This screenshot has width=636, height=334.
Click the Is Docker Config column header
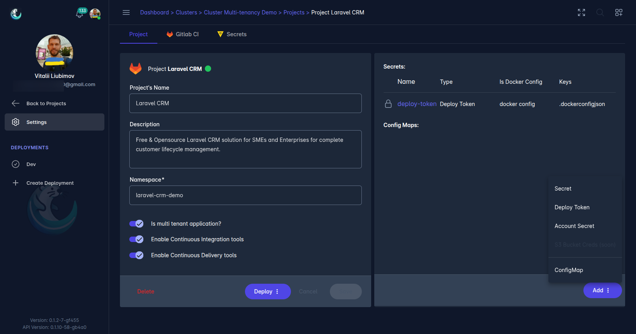[x=521, y=82]
